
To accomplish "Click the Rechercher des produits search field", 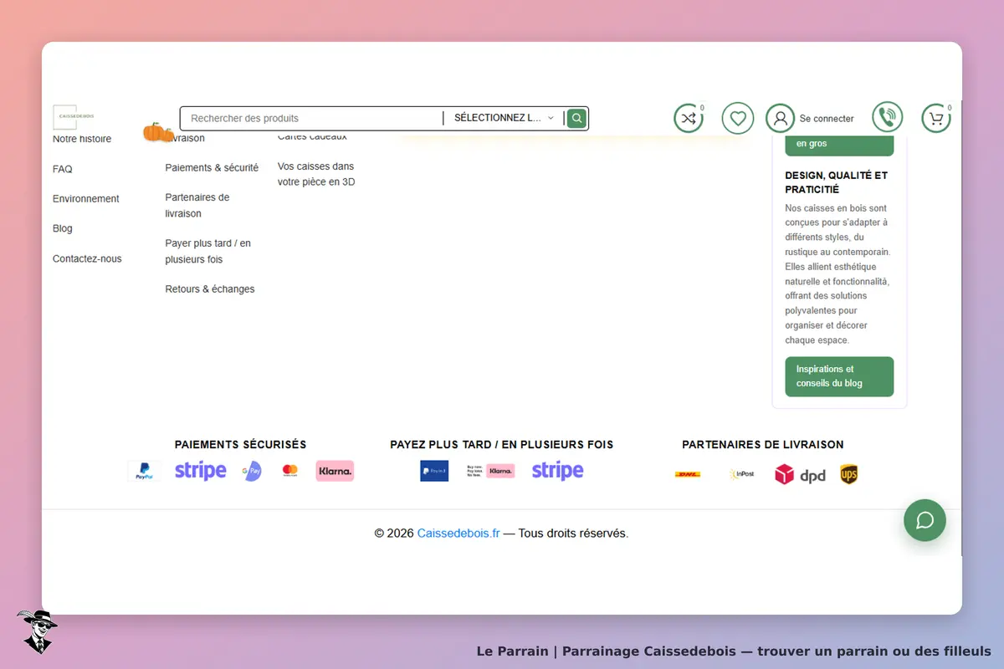I will coord(313,118).
